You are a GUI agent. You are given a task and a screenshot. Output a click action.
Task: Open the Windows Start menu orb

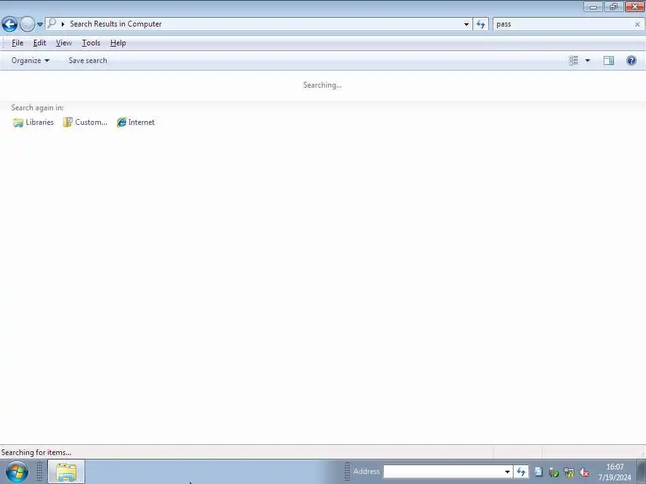[17, 471]
